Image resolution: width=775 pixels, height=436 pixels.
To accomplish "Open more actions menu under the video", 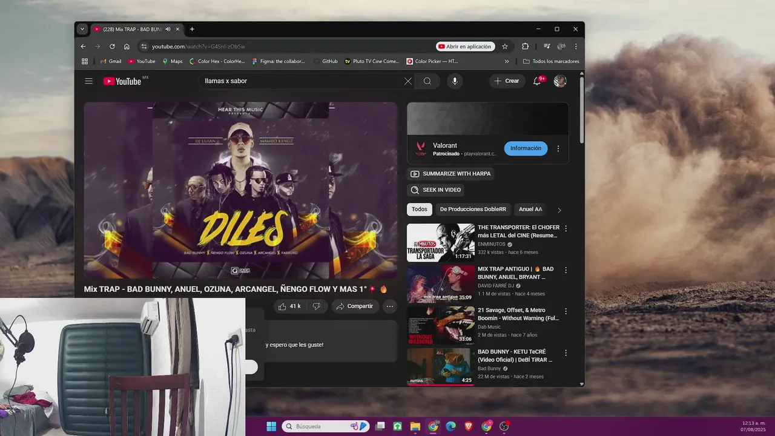I will pyautogui.click(x=390, y=306).
